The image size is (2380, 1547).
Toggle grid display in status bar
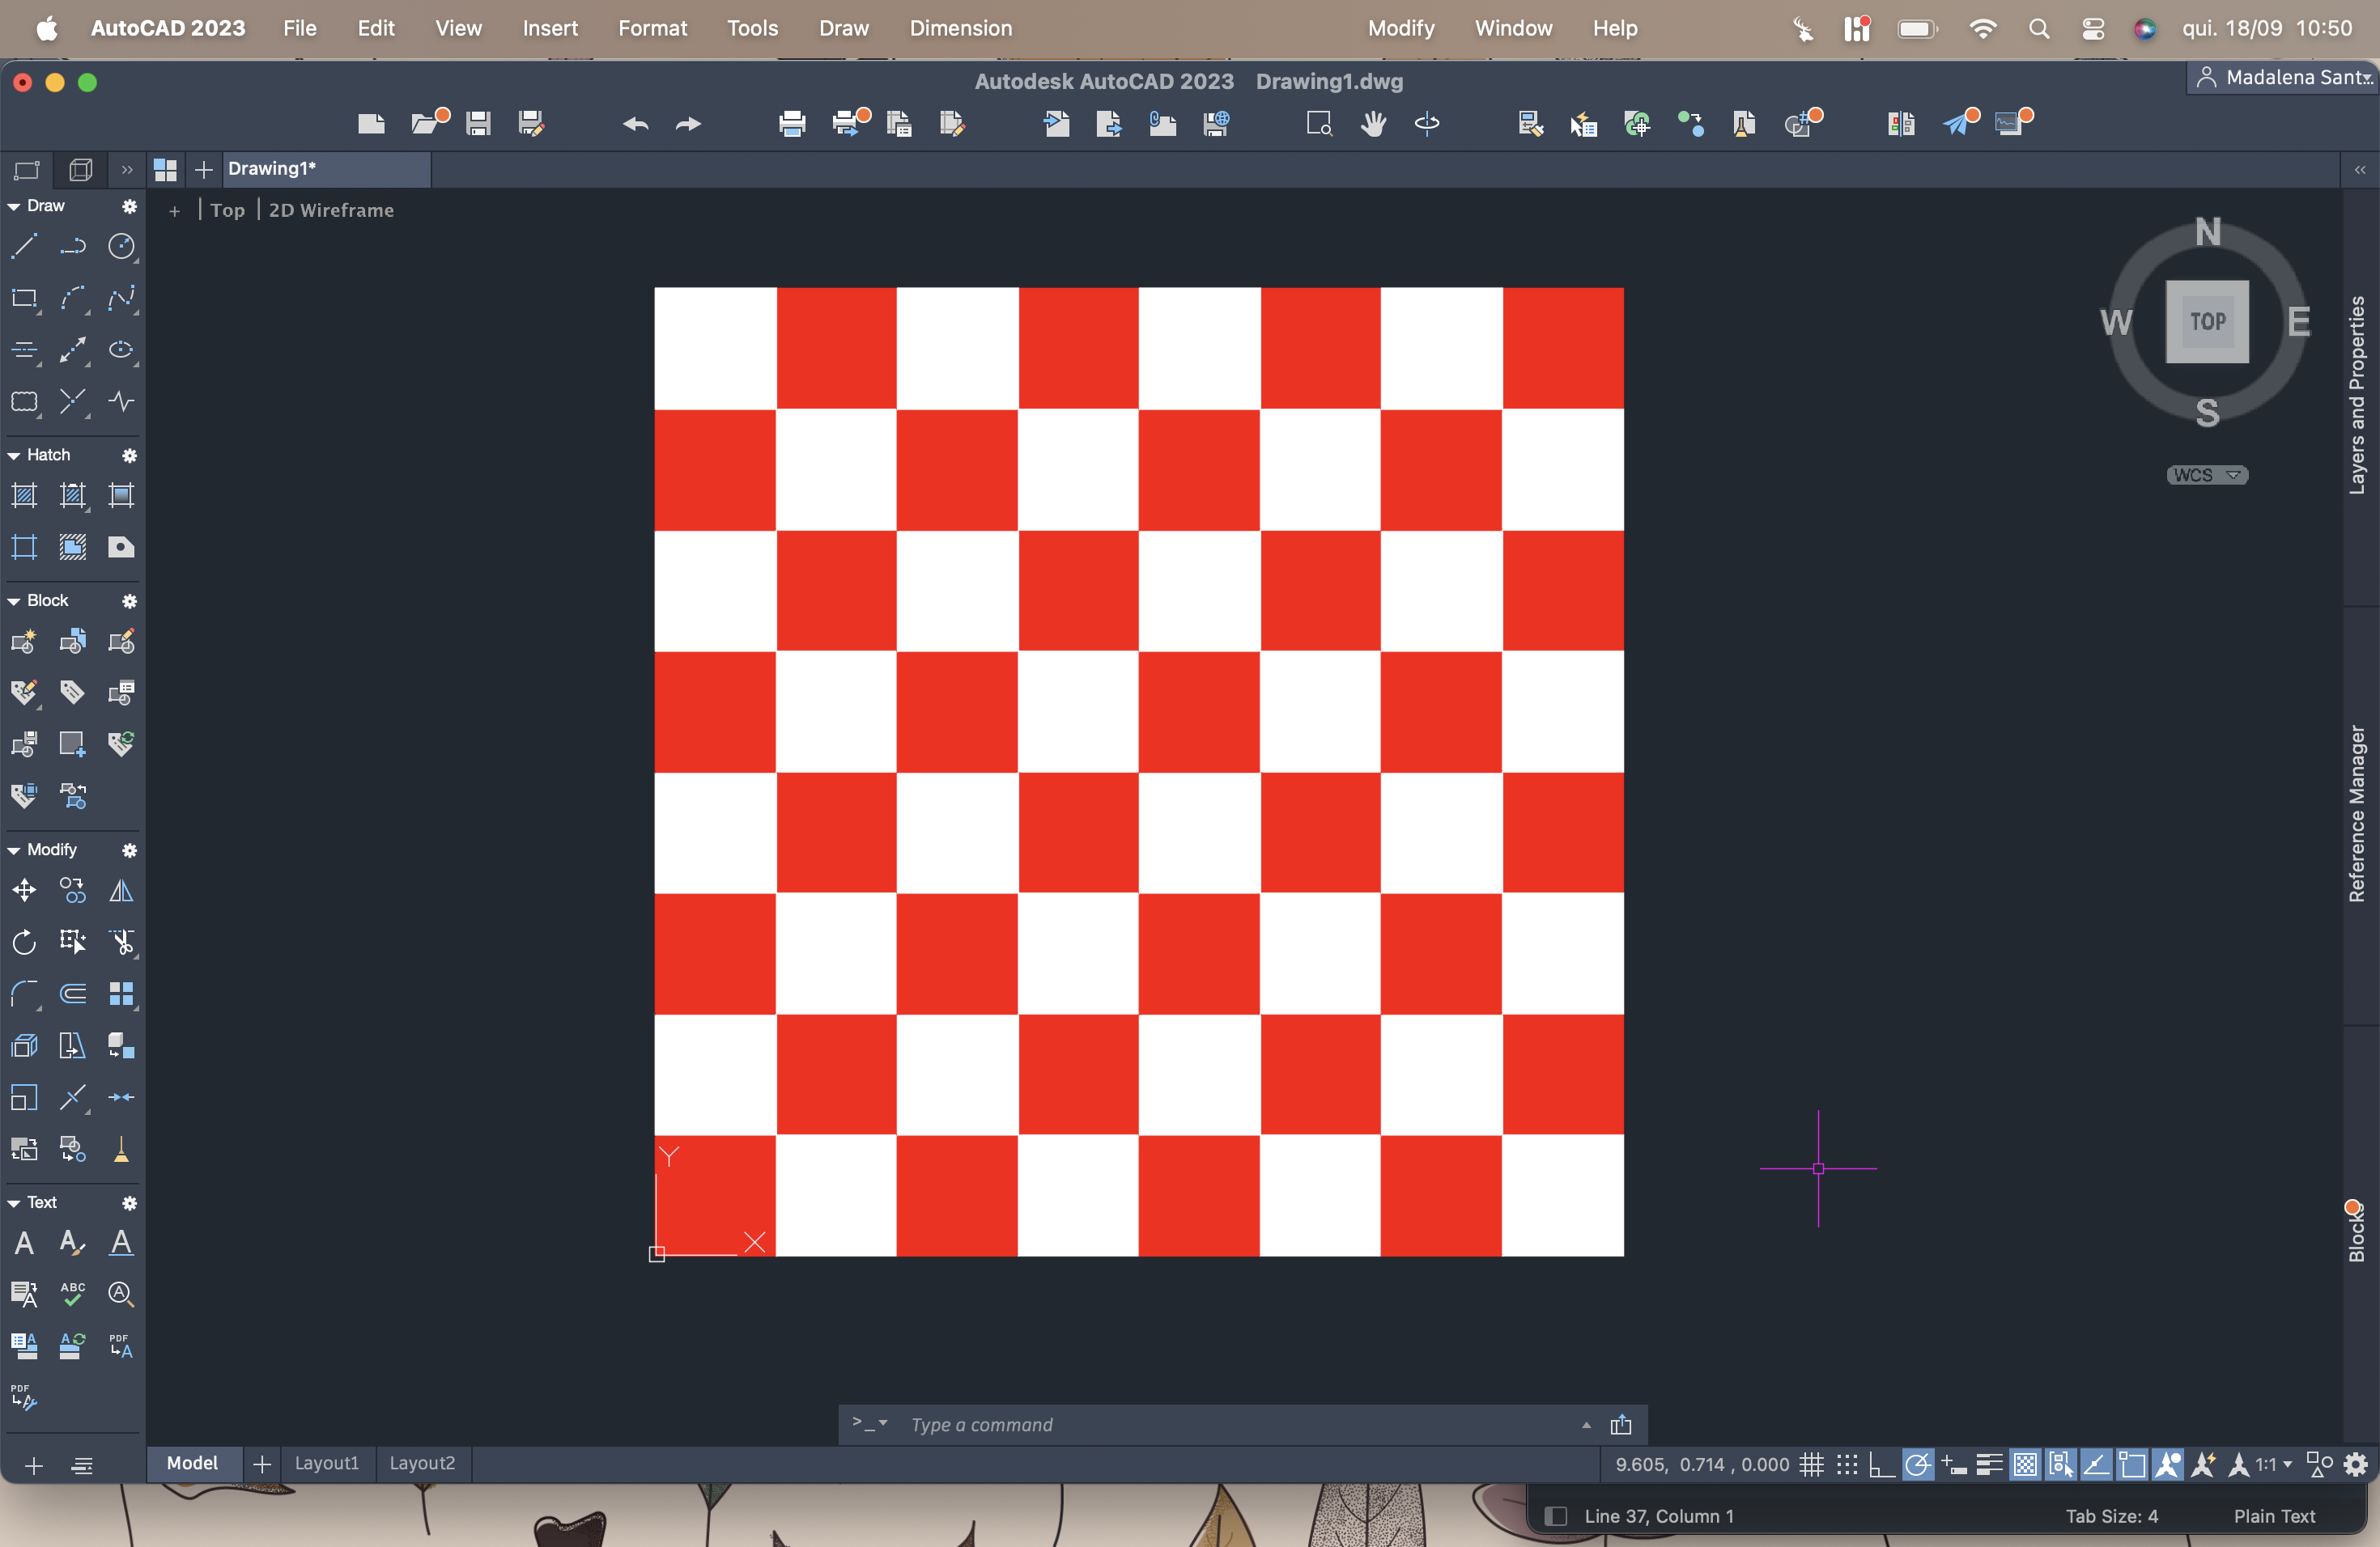1811,1464
